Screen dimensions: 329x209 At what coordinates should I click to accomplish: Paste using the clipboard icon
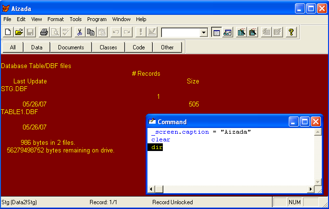pyautogui.click(x=102, y=32)
